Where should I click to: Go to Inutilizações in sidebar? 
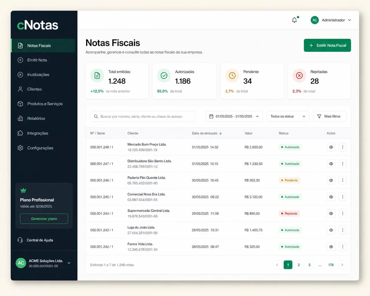point(43,75)
